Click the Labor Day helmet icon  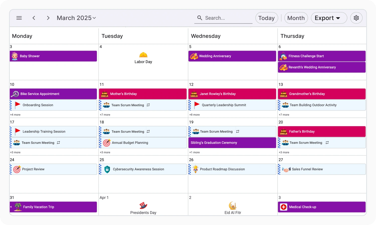pyautogui.click(x=143, y=55)
